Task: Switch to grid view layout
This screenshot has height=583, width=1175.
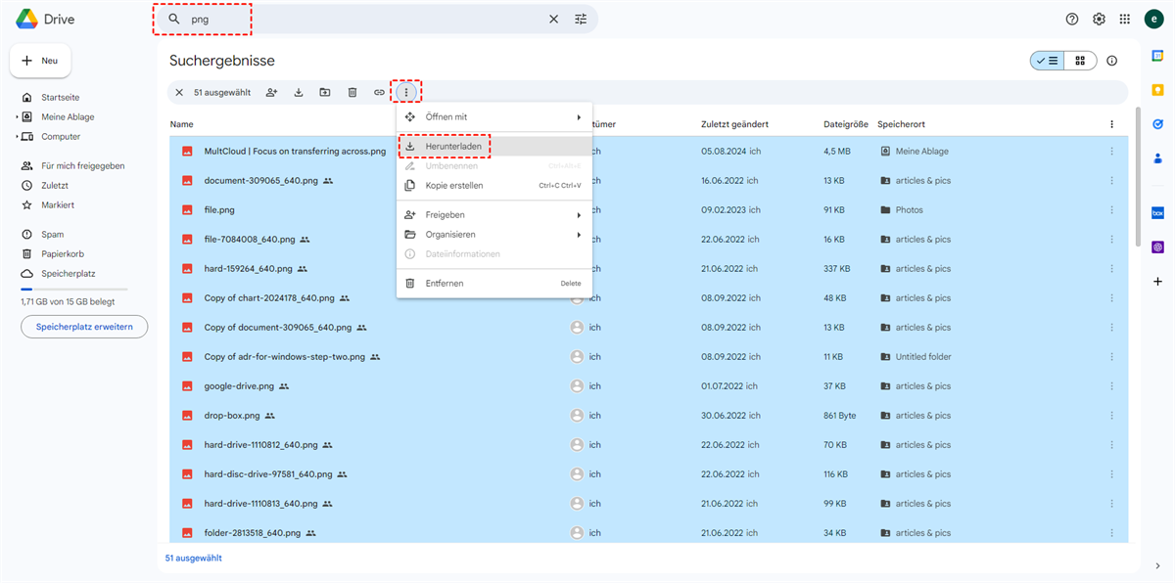Action: click(x=1080, y=61)
